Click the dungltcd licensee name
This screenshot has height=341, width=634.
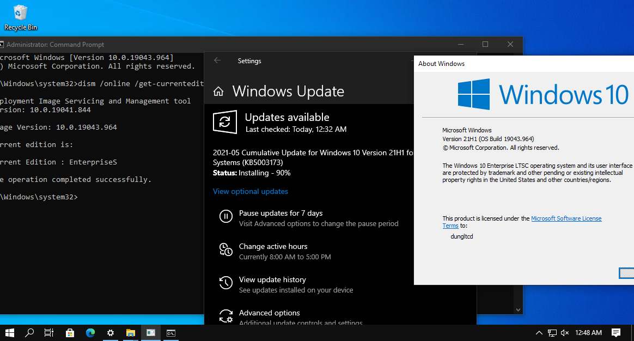pos(462,236)
